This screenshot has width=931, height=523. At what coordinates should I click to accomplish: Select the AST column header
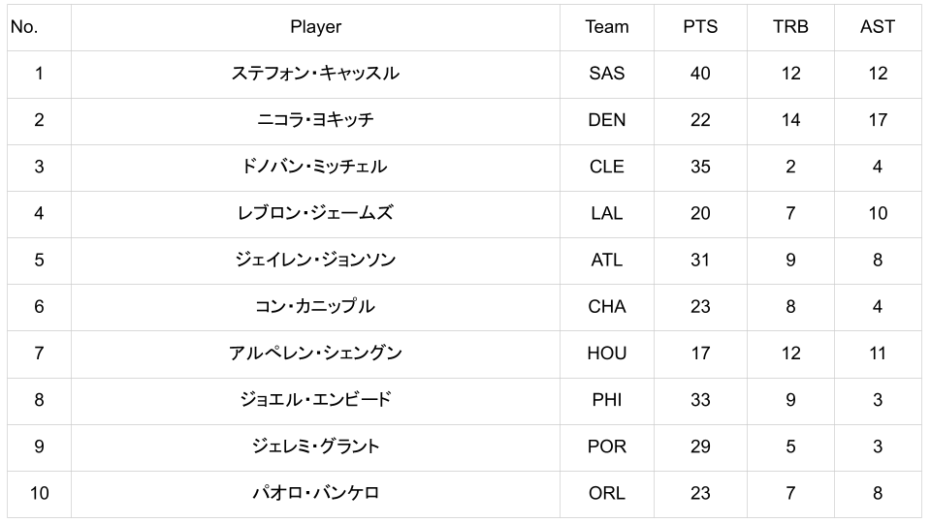877,27
